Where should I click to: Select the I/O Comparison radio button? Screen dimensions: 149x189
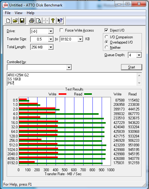point(106,37)
